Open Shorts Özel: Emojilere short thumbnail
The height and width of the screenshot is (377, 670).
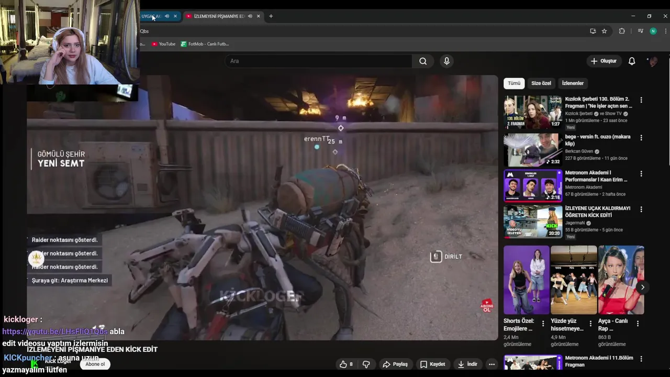526,280
